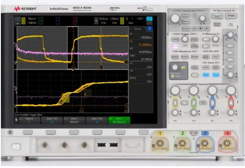Select the orange X2 cursor value

[x=145, y=45]
